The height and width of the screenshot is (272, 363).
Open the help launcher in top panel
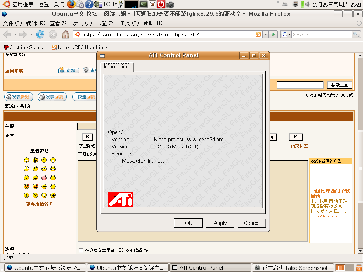89,4
